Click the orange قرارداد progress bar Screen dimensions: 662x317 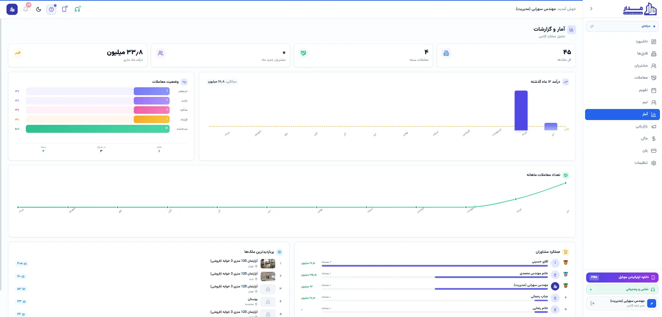152,119
